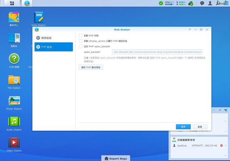Click the connected users widget person icon
This screenshot has width=230, height=161.
[174, 140]
